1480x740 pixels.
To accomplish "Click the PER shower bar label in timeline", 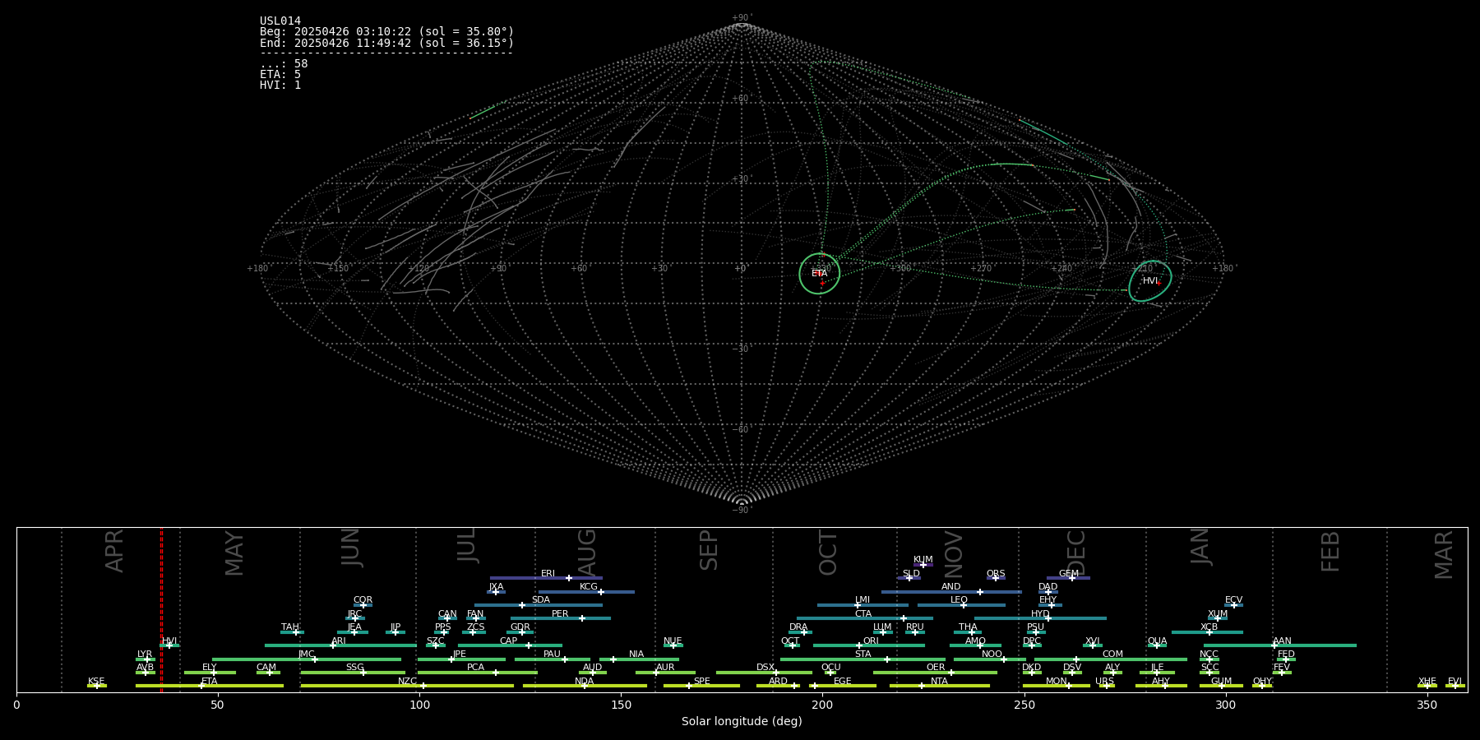I will click(560, 613).
